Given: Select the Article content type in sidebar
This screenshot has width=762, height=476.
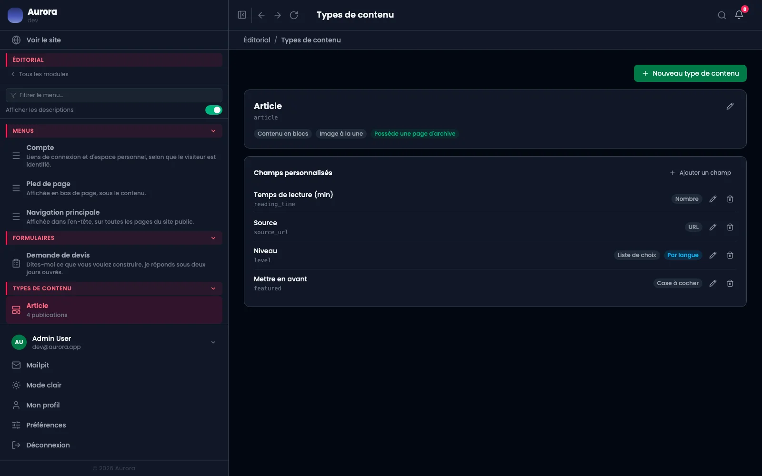Looking at the screenshot, I should tap(114, 310).
